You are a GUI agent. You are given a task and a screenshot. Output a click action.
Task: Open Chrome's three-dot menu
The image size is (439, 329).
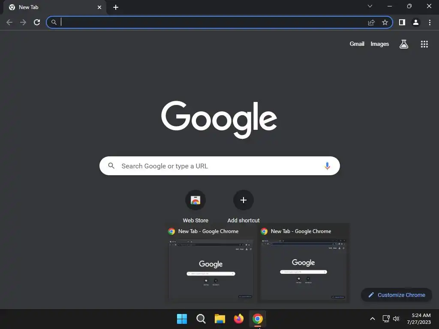coord(430,22)
